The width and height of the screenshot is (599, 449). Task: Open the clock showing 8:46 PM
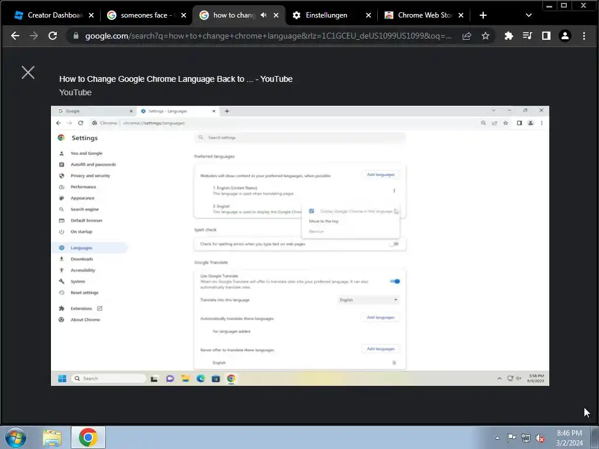click(x=569, y=438)
